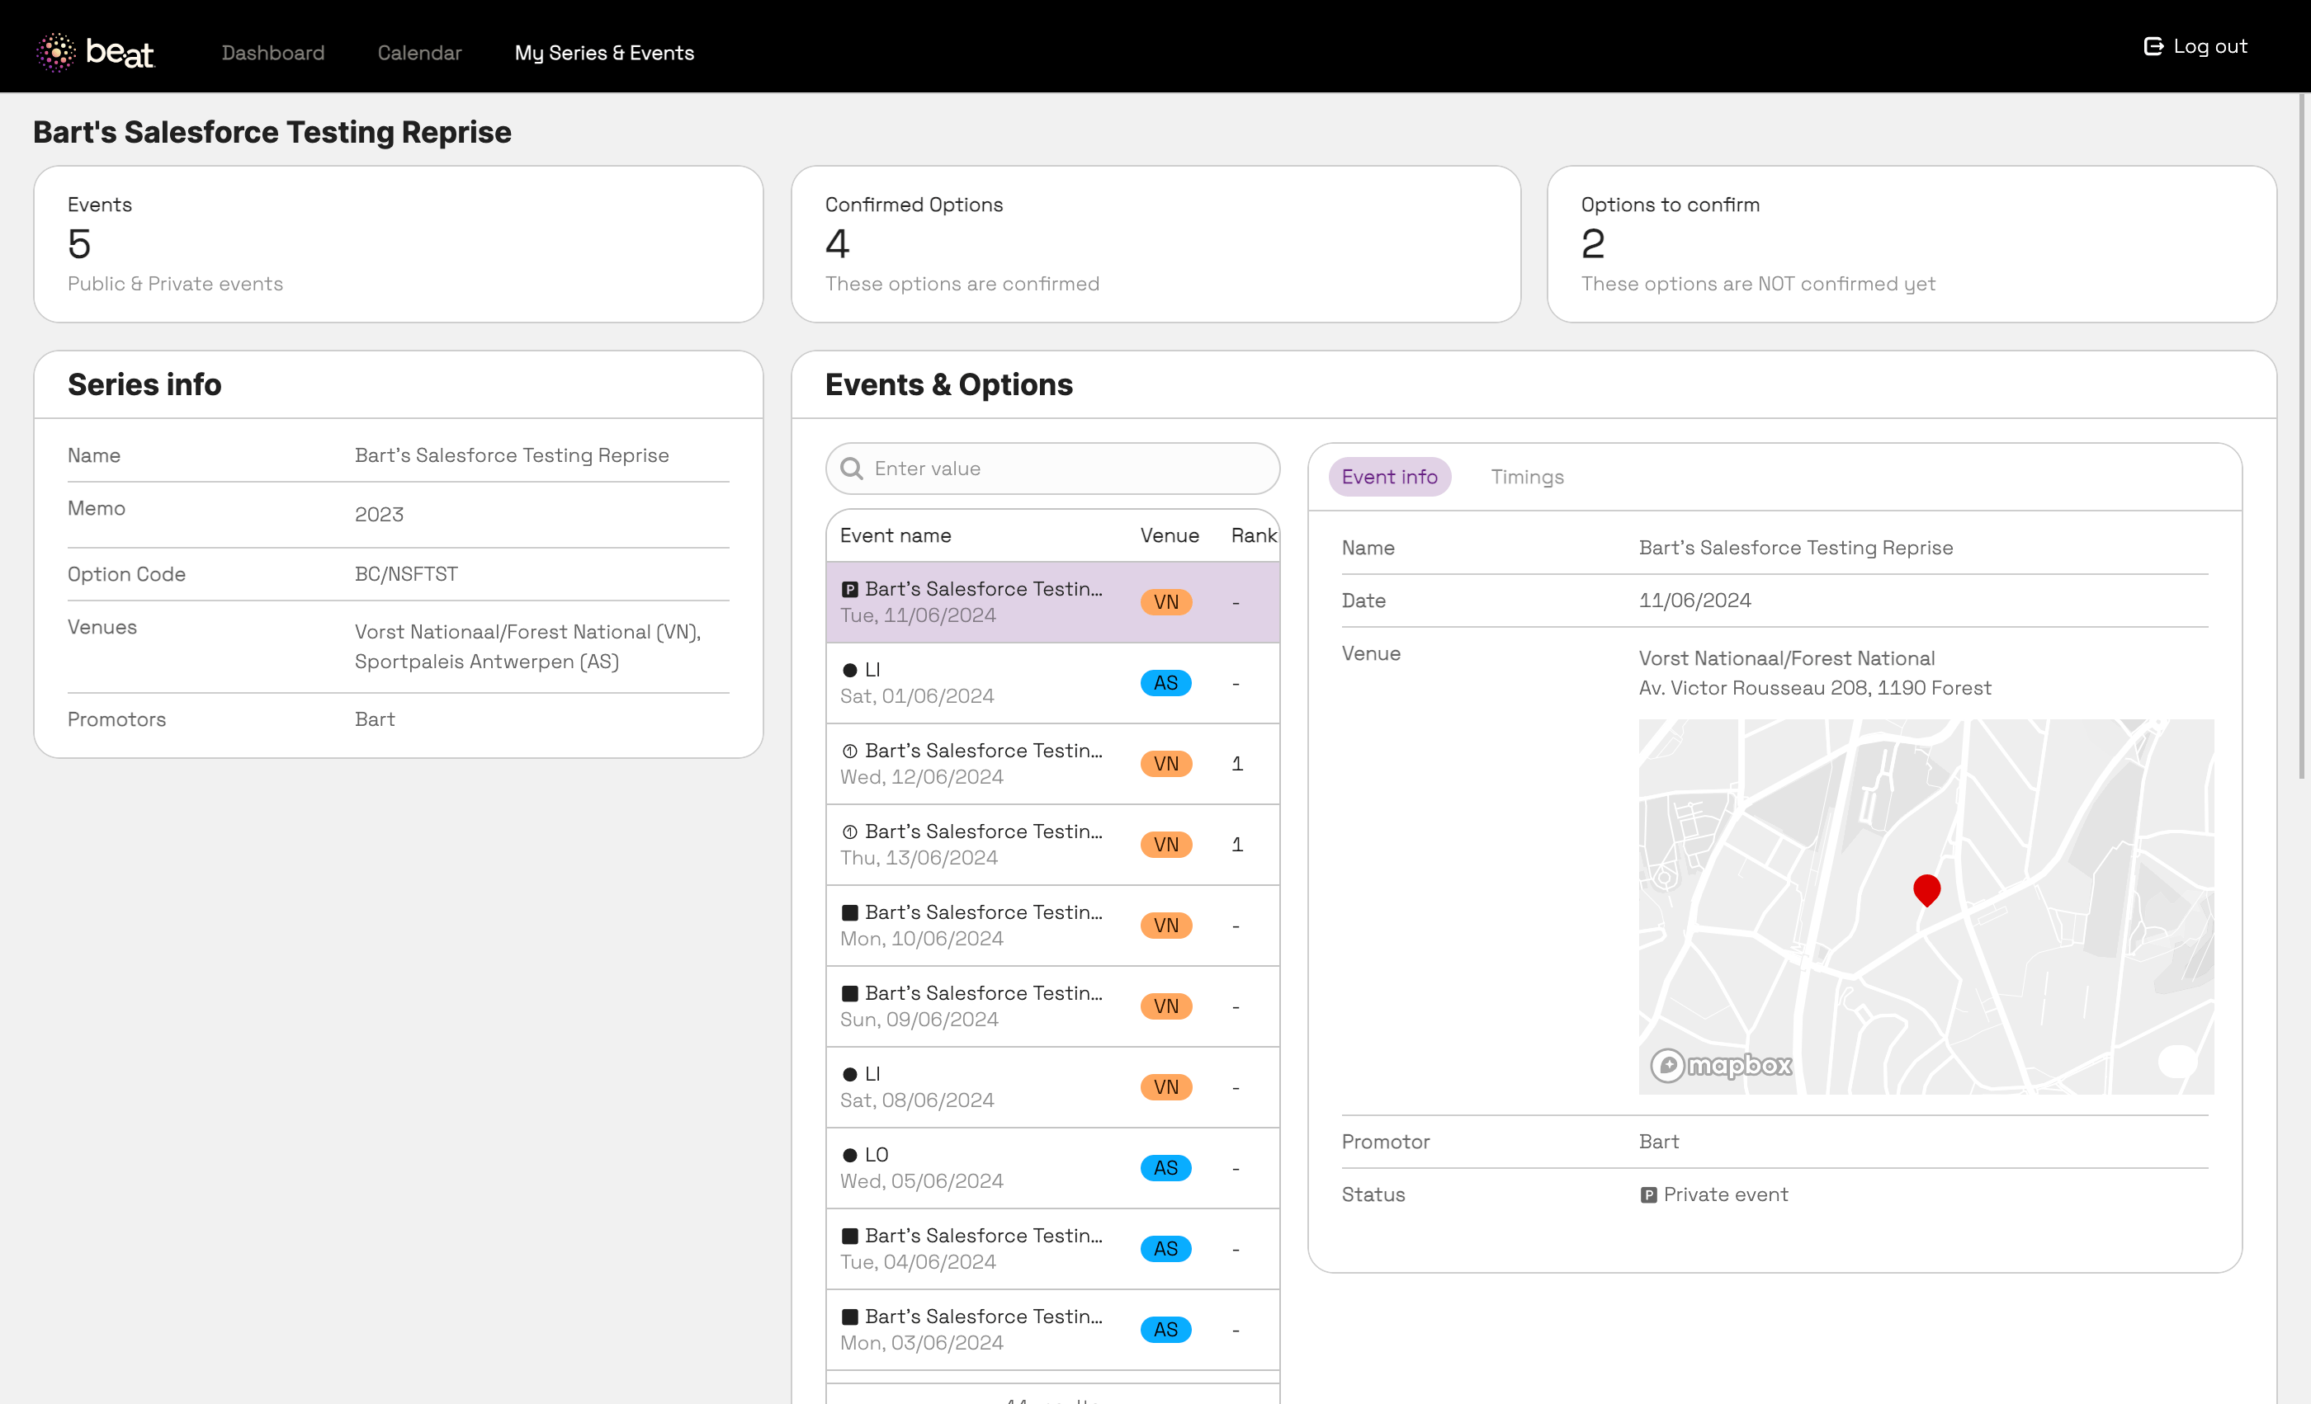This screenshot has height=1404, width=2311.
Task: Click VN venue badge on Mon 10/06/2024 row
Action: coord(1165,925)
